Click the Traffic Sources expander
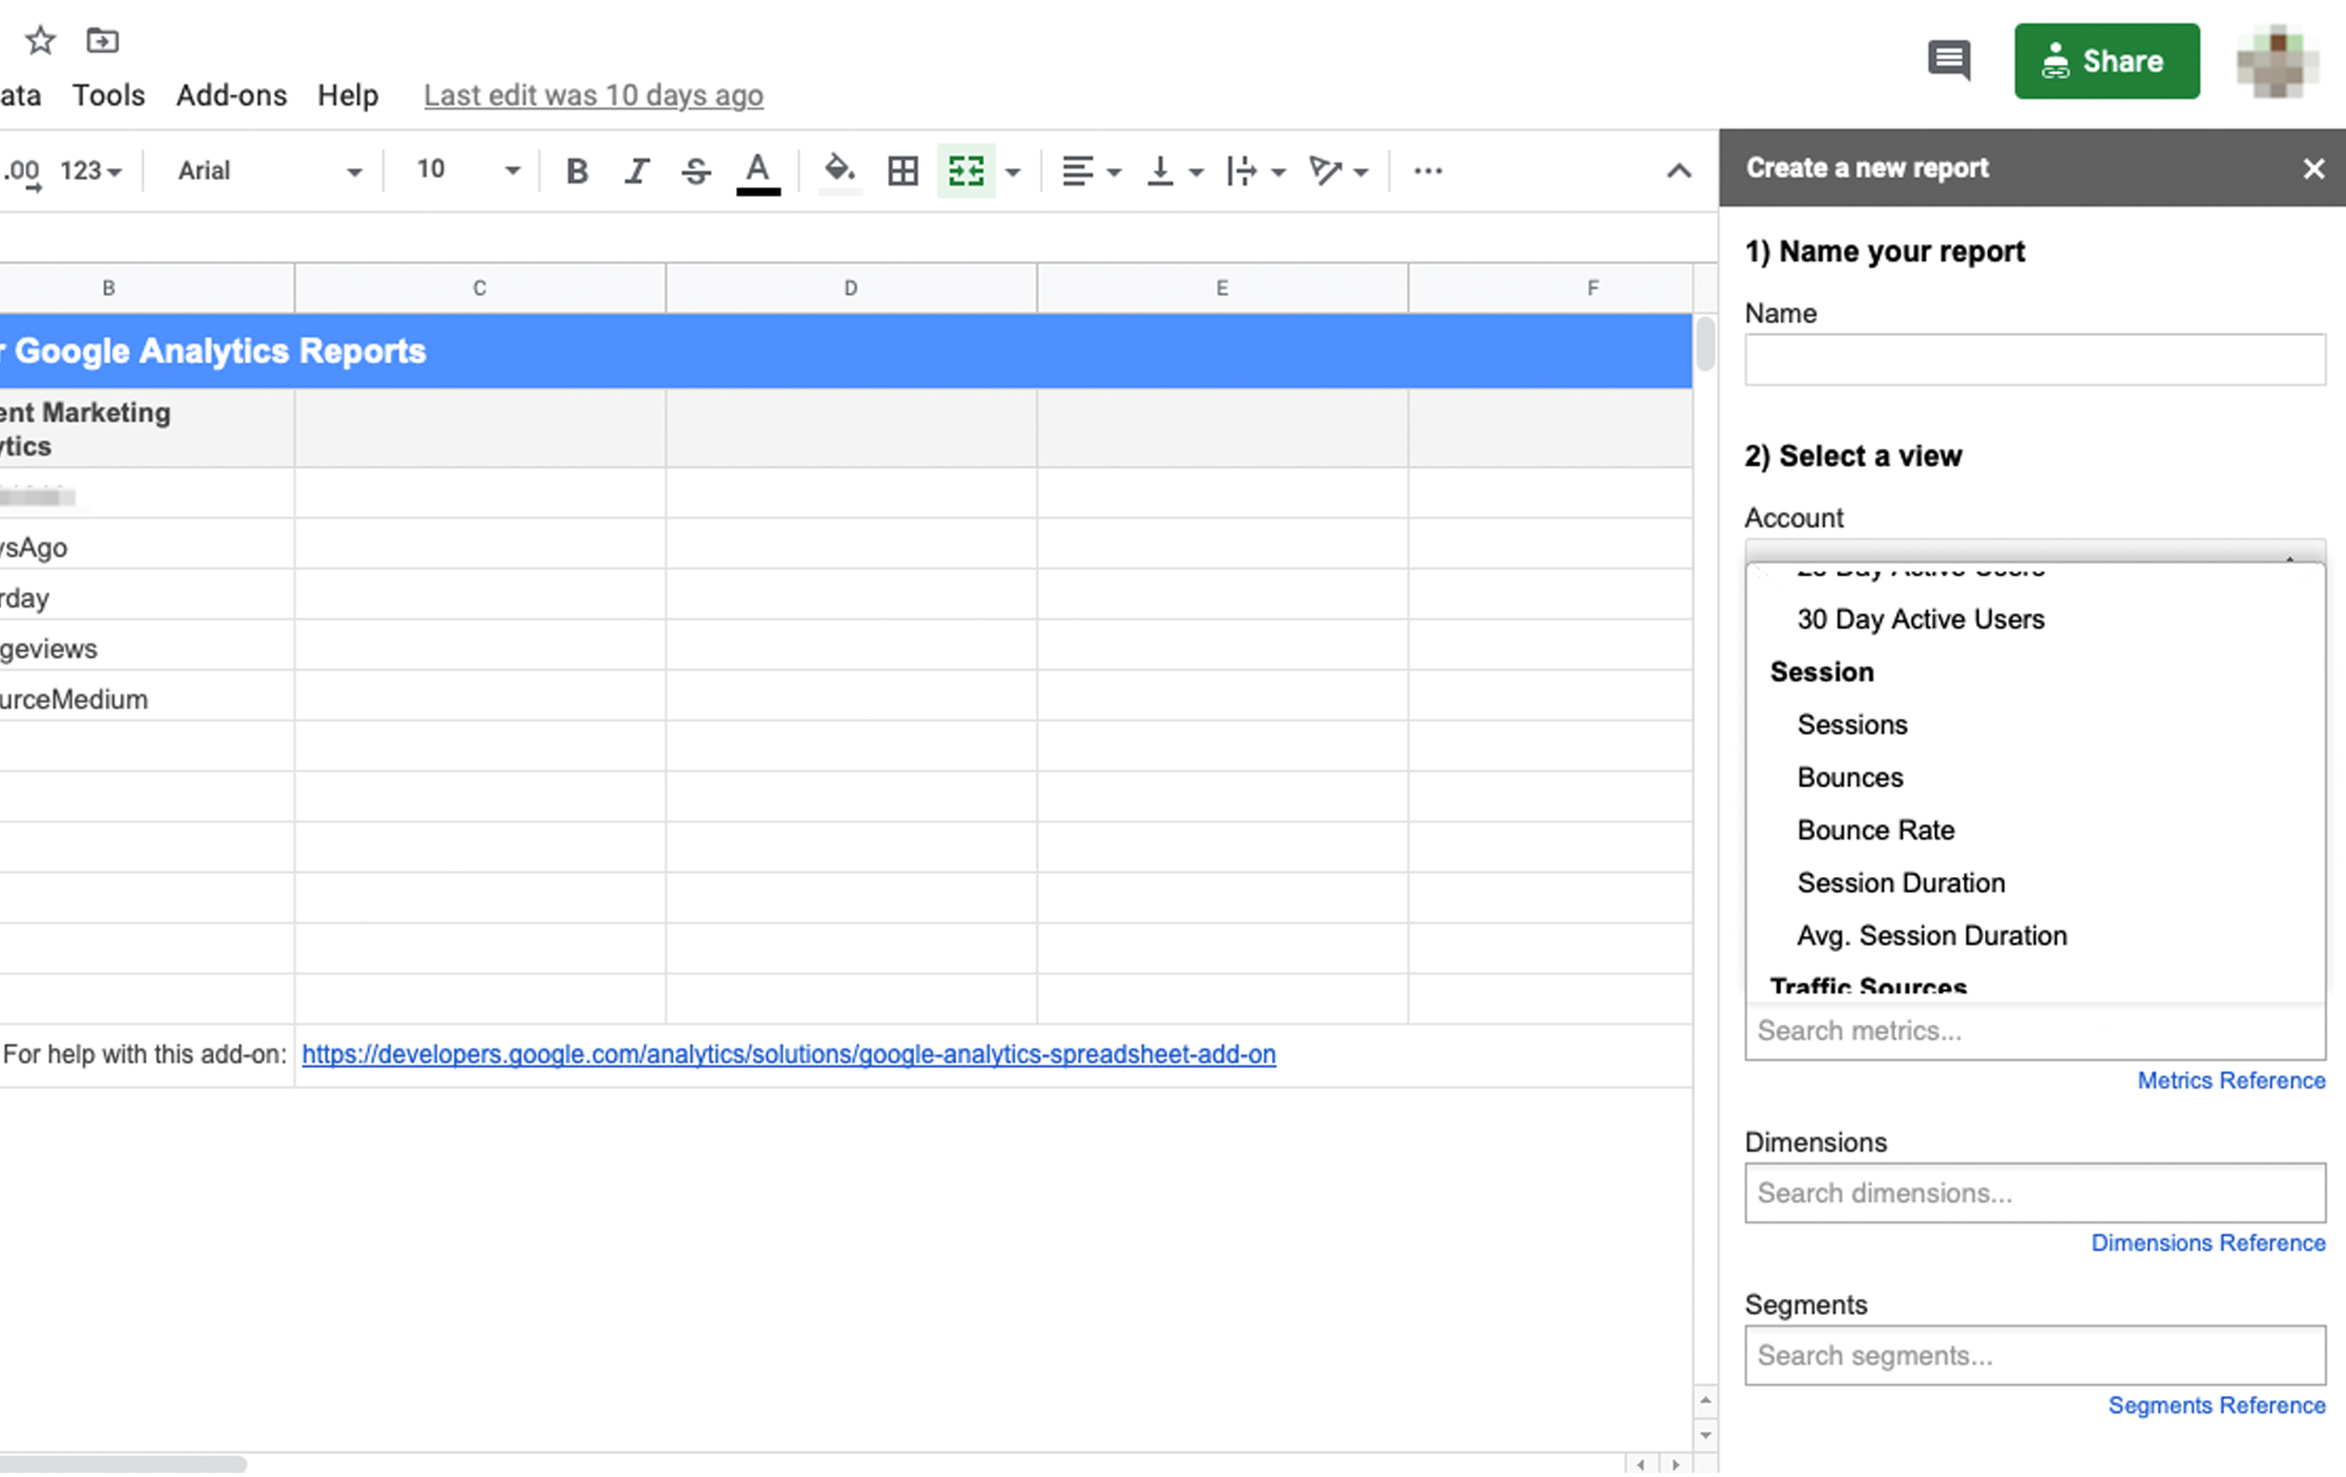 pyautogui.click(x=1867, y=985)
